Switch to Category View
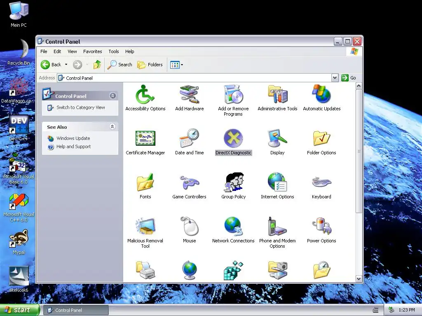This screenshot has height=316, width=422. click(x=80, y=107)
